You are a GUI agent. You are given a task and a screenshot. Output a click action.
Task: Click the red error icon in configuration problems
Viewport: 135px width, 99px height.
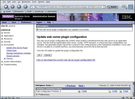79,91
